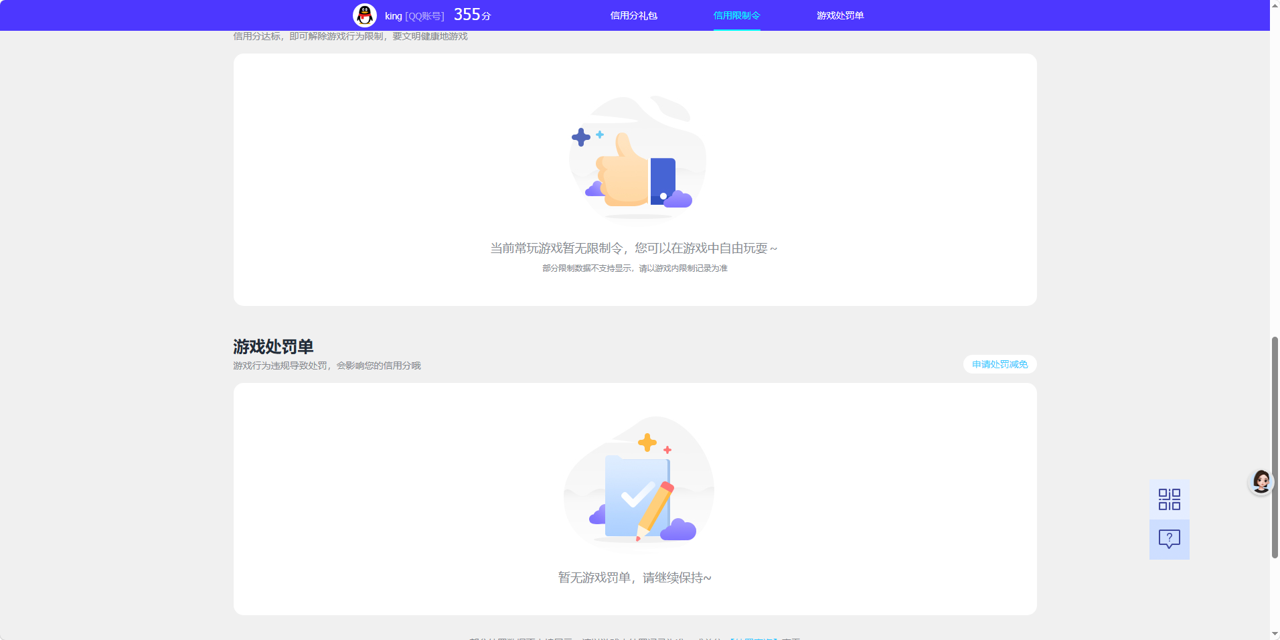Click 申请处罚减免 button
The height and width of the screenshot is (640, 1280).
pos(1000,364)
